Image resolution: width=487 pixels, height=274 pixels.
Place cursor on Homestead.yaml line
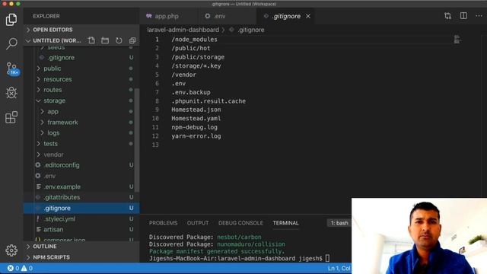196,119
